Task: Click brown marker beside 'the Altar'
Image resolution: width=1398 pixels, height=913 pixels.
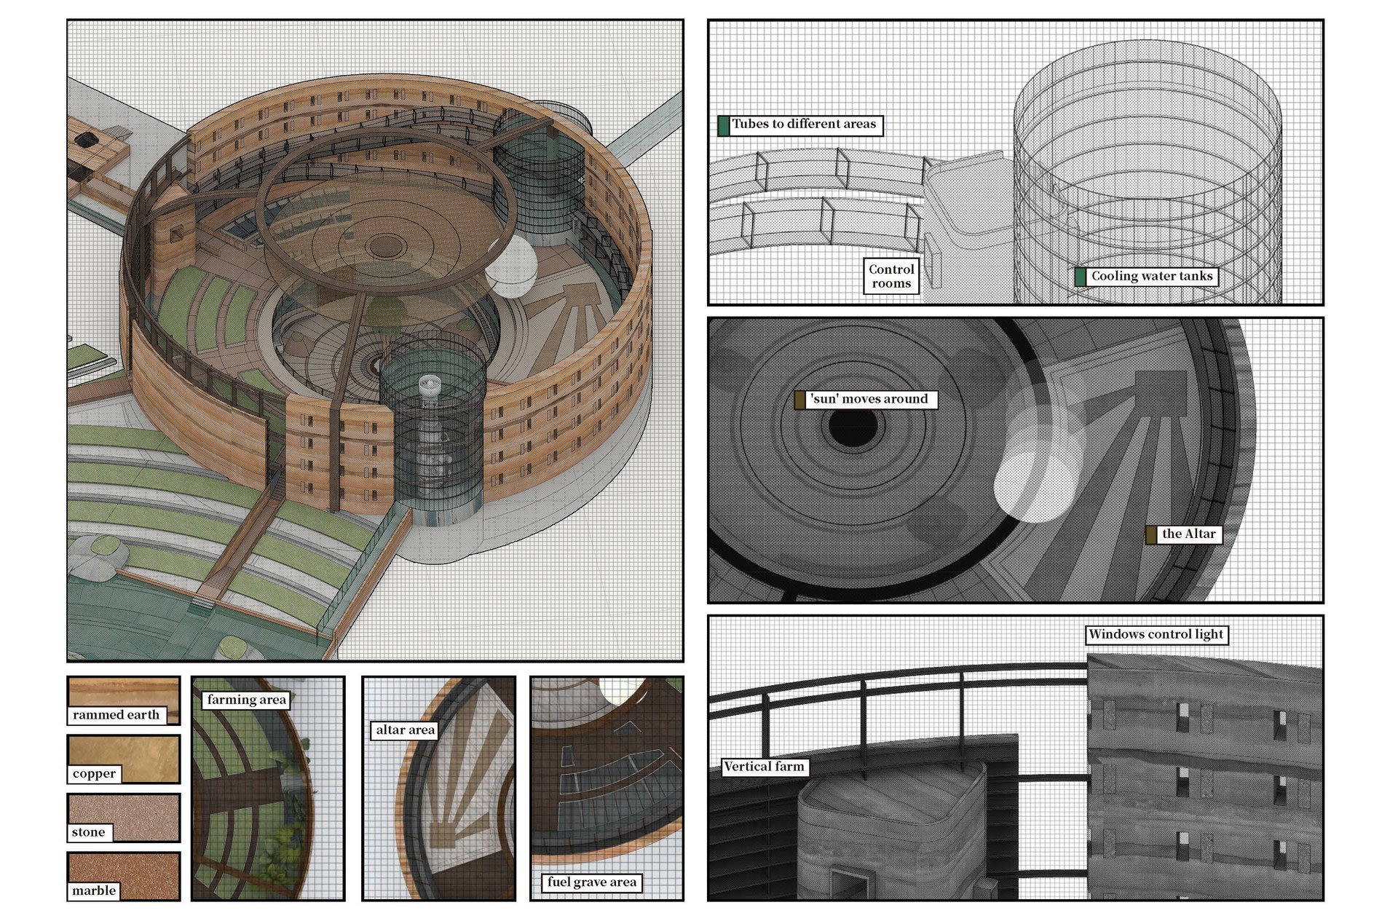Action: 1151,534
